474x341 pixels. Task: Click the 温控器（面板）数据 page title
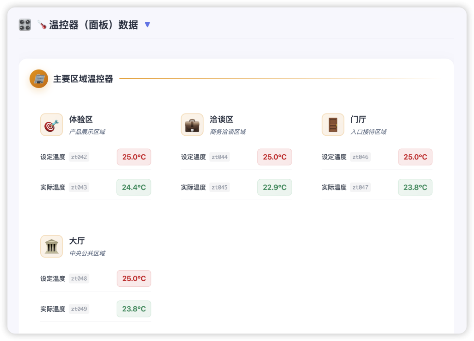pos(94,25)
